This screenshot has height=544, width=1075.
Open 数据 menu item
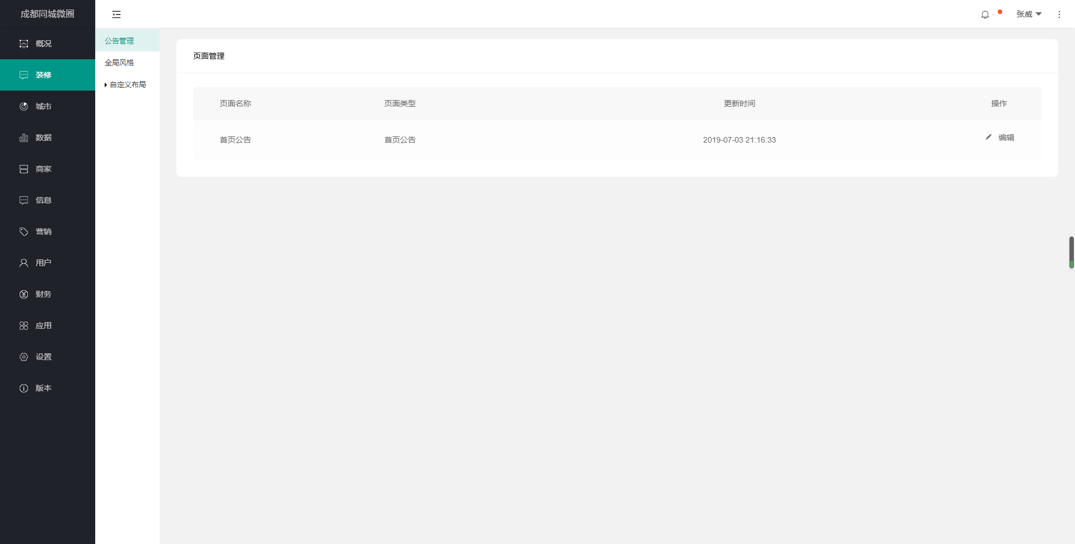pyautogui.click(x=48, y=138)
